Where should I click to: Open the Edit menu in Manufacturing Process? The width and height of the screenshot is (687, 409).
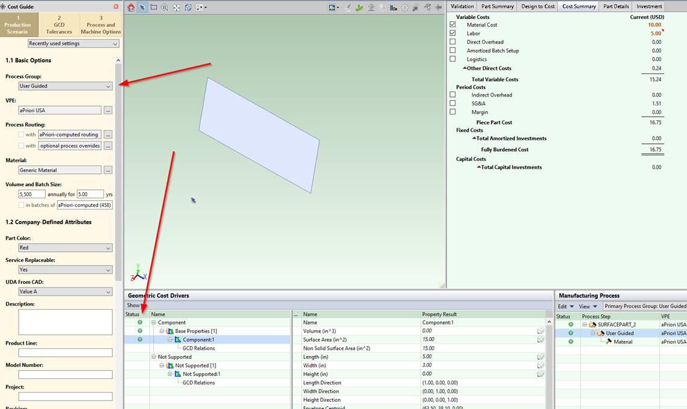pyautogui.click(x=565, y=306)
